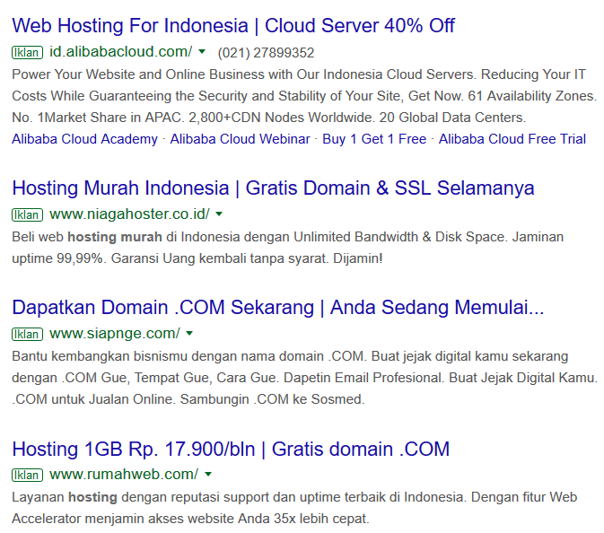The width and height of the screenshot is (604, 533).
Task: Click the Iklan badge beside rumahweb.com
Action: click(27, 475)
